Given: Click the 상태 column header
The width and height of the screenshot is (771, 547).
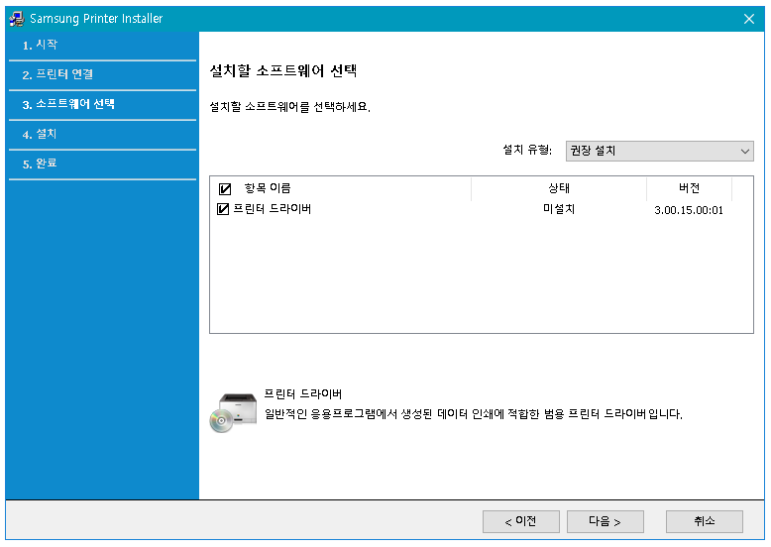Looking at the screenshot, I should pyautogui.click(x=559, y=188).
